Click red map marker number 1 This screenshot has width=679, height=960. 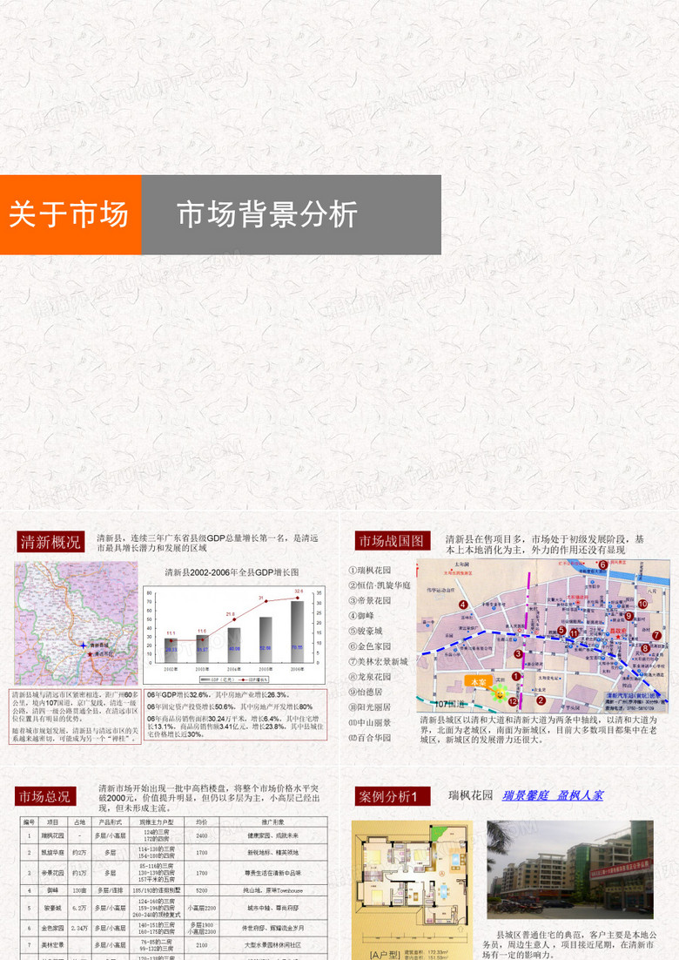click(515, 677)
